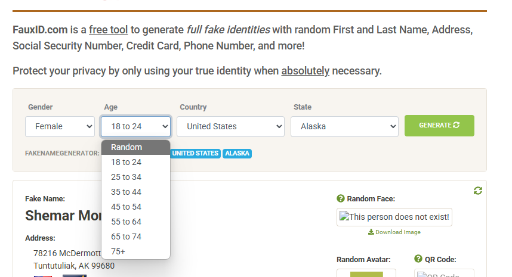Viewport: 512px width, 277px height.
Task: Click the ALASKA tag
Action: [x=237, y=154]
